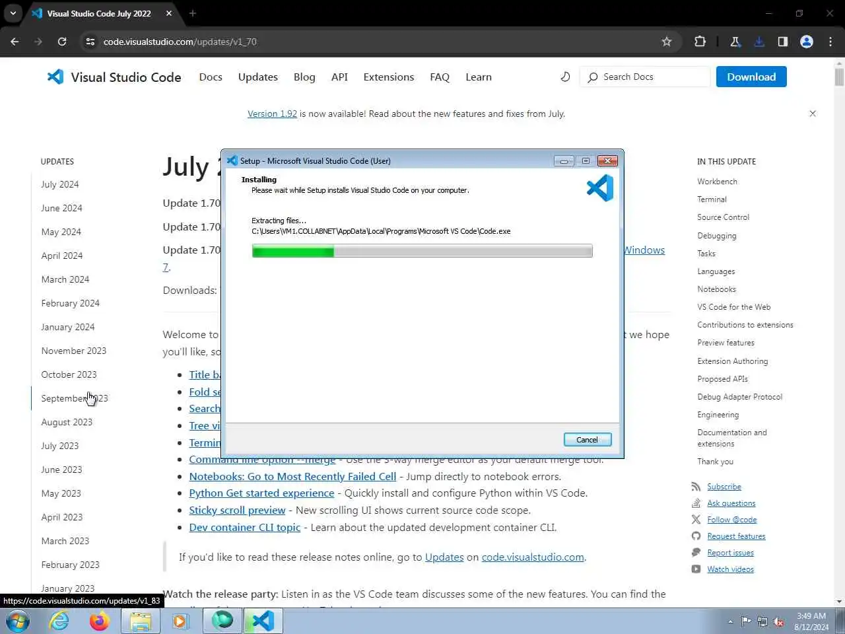Viewport: 845px width, 634px height.
Task: Open the Chrome profile avatar
Action: [807, 42]
